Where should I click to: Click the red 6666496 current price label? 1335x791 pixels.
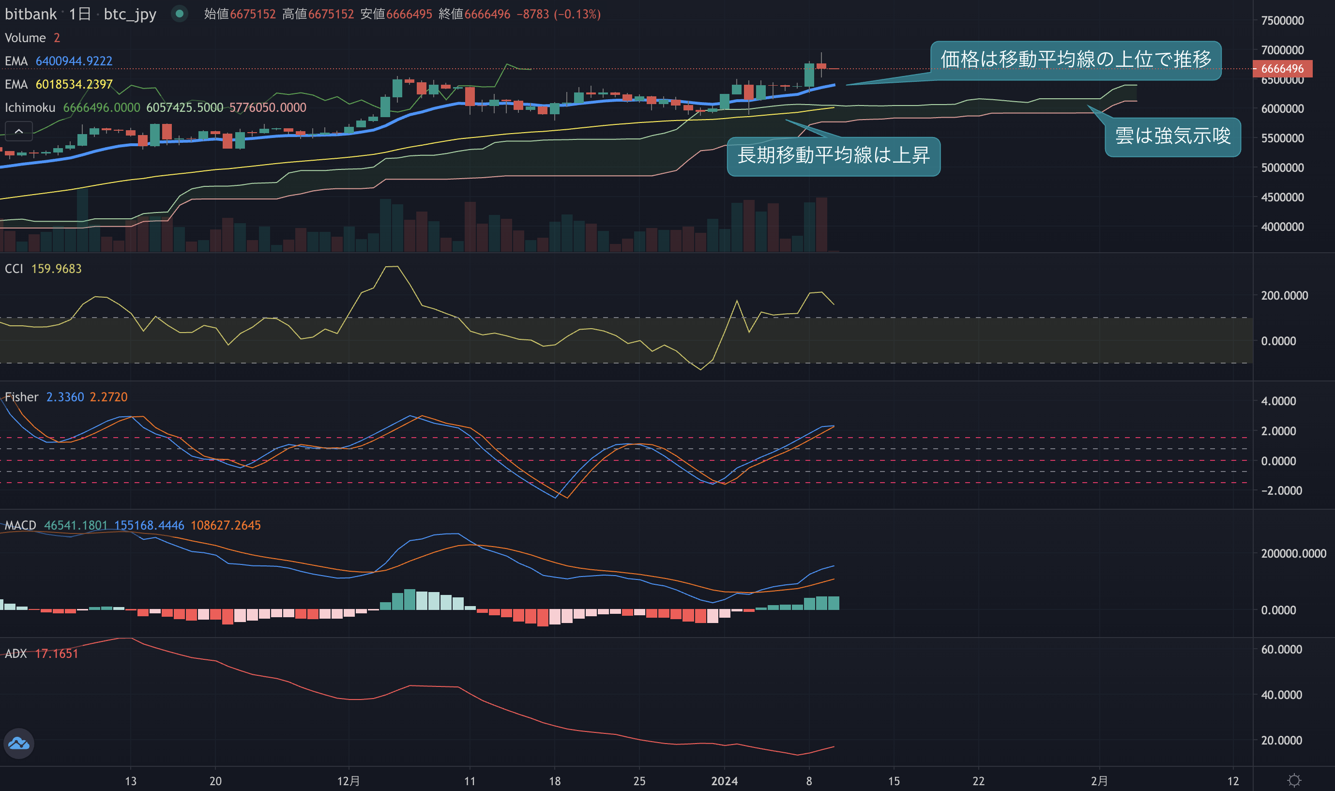pos(1282,69)
